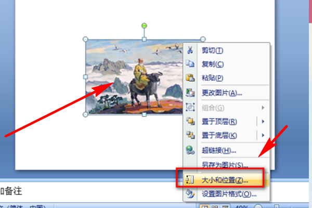312x208 pixels.
Task: Click the Copy pages icon
Action: point(190,63)
